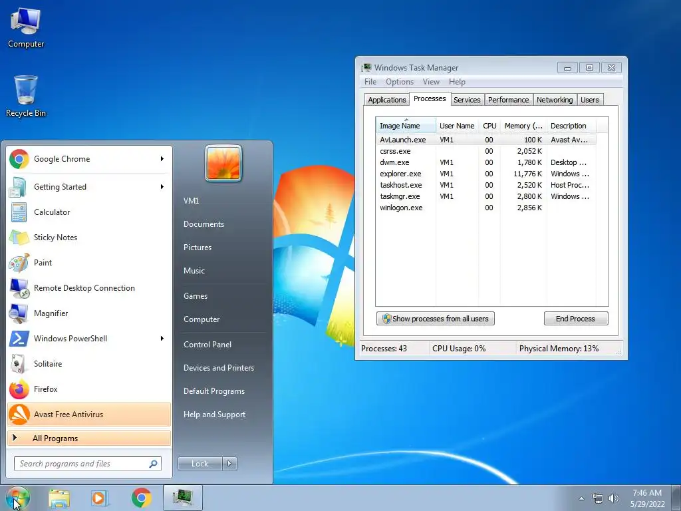Click the user account flower picture
The image size is (681, 511).
click(x=223, y=163)
